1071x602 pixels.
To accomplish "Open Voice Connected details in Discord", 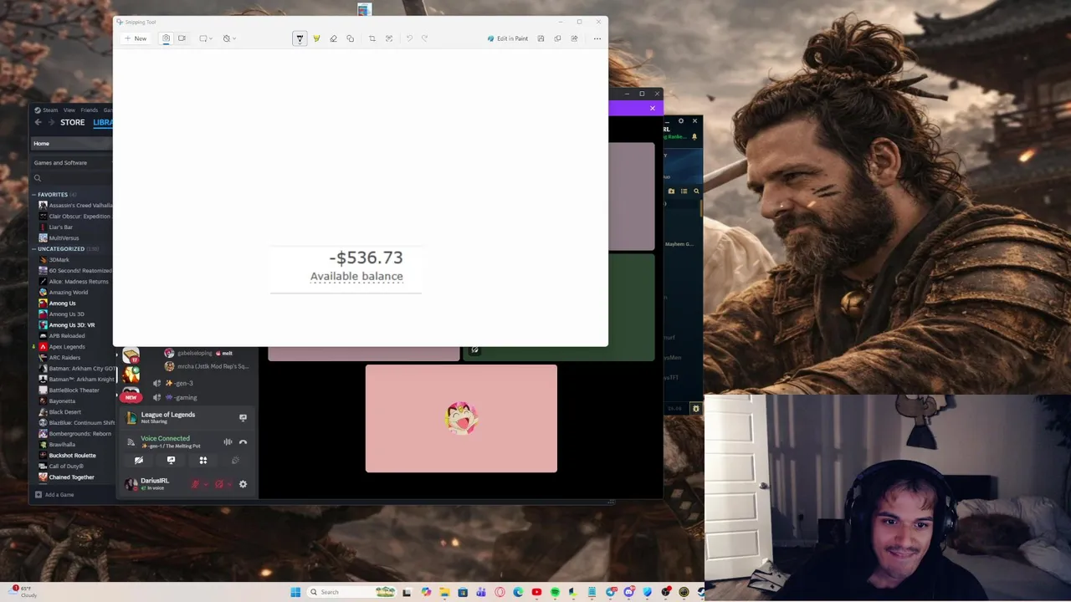I will tap(165, 438).
